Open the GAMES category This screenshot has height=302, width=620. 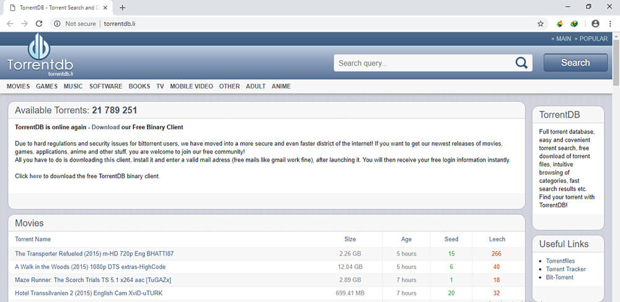point(46,86)
